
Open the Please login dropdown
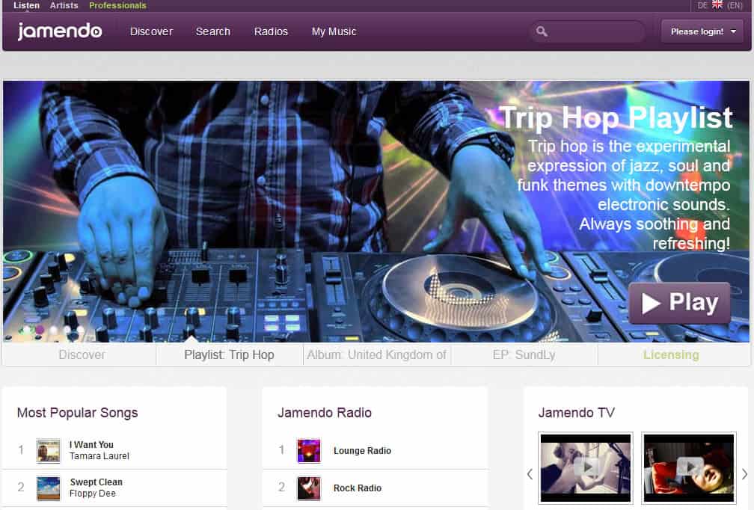702,31
